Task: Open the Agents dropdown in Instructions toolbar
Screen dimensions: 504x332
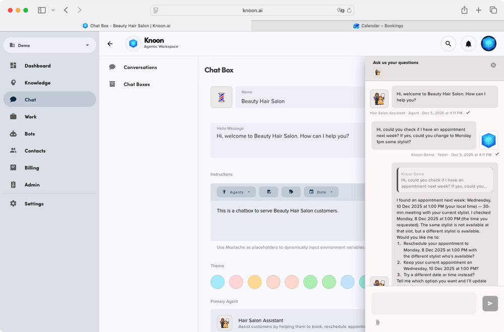Action: point(236,192)
